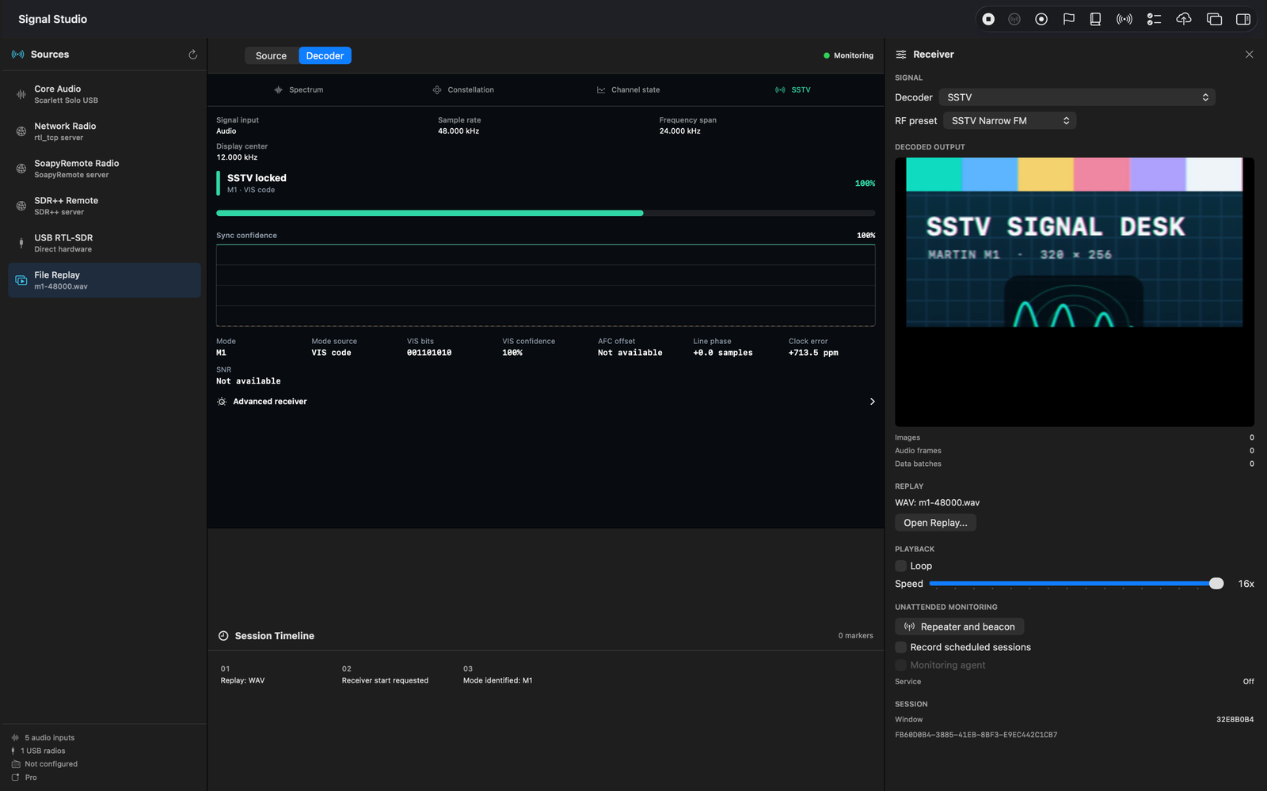Refresh the Sources list
Image resolution: width=1267 pixels, height=791 pixels.
[x=192, y=55]
